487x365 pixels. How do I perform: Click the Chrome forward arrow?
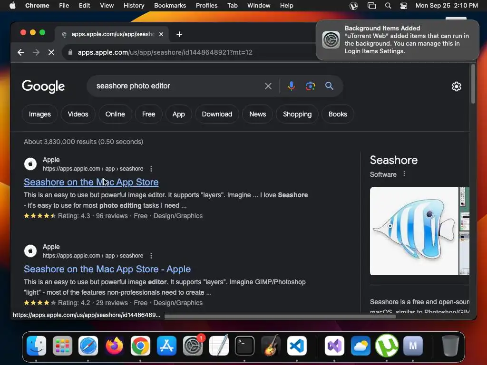(36, 52)
